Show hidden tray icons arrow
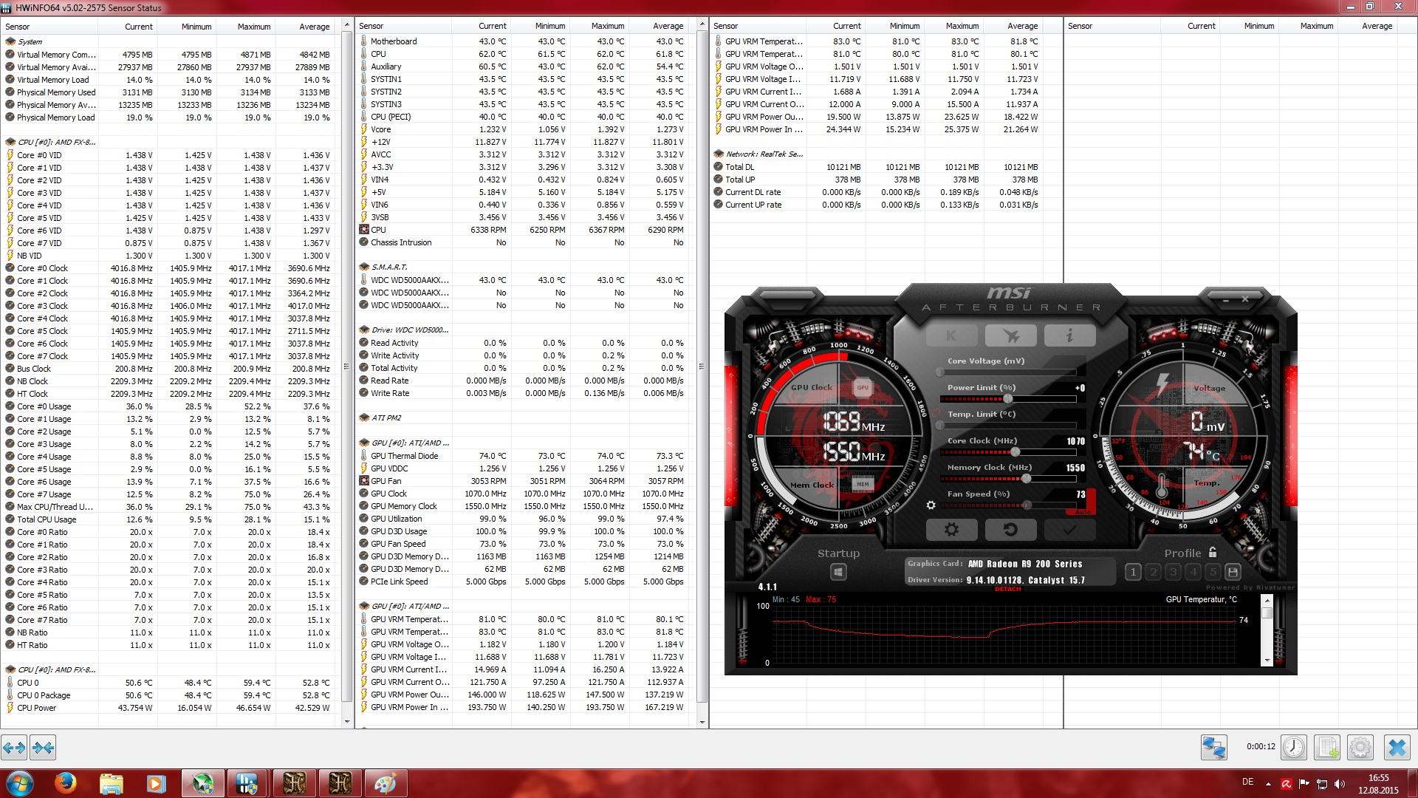The height and width of the screenshot is (798, 1418). (1268, 783)
